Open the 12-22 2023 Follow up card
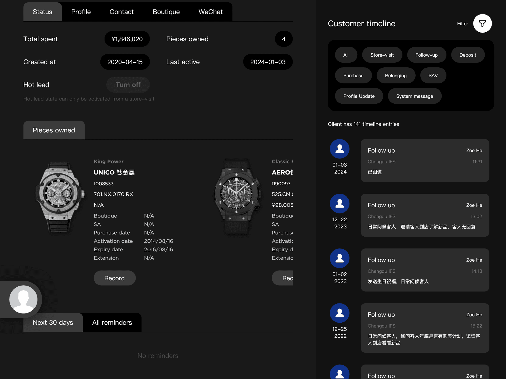The height and width of the screenshot is (379, 506). click(x=425, y=215)
